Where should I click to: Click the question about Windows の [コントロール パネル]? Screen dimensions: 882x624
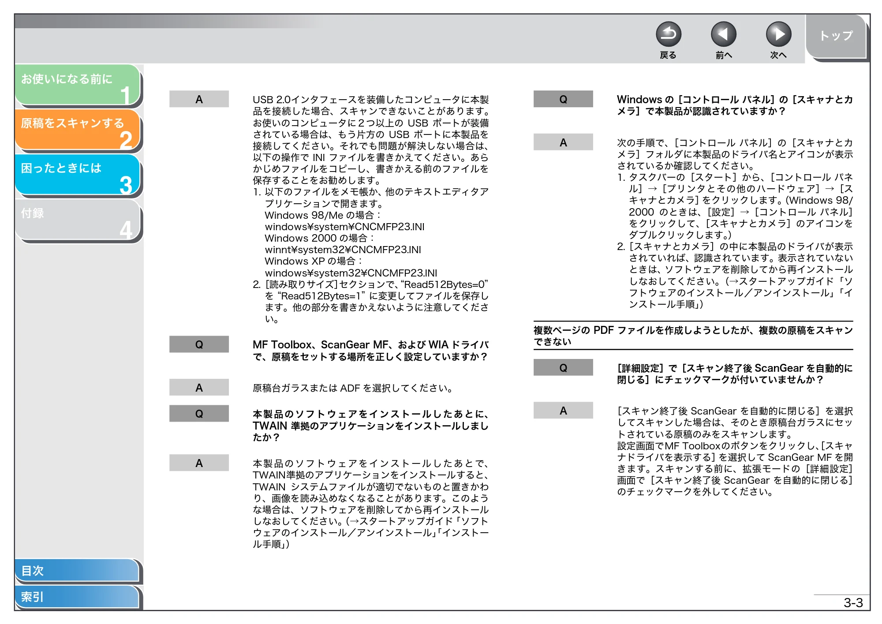pos(735,105)
